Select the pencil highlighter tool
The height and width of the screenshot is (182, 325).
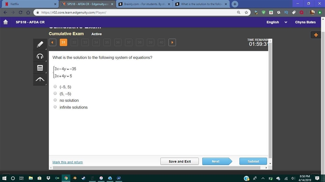(40, 44)
